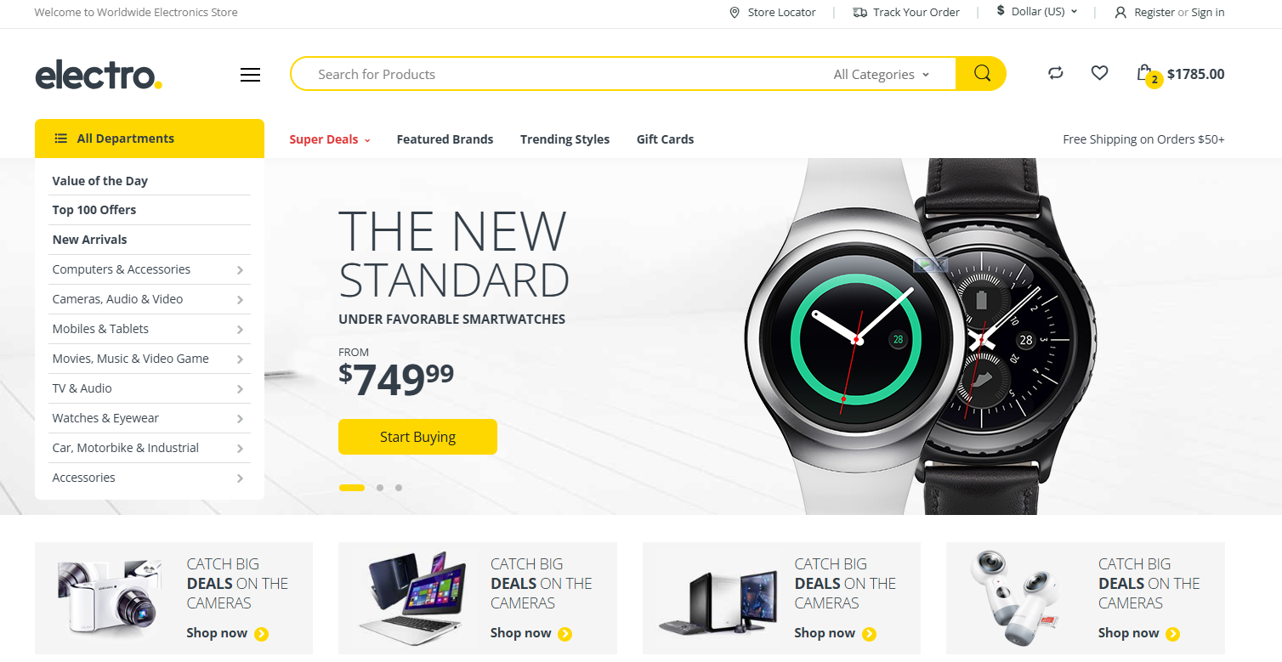Click the Search for Products field

[x=561, y=74]
